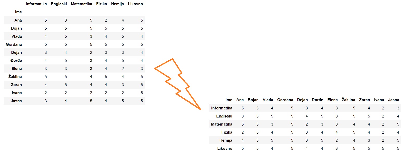Click Ivana's Likovno grade in left table
406x157 pixels.
tap(142, 93)
